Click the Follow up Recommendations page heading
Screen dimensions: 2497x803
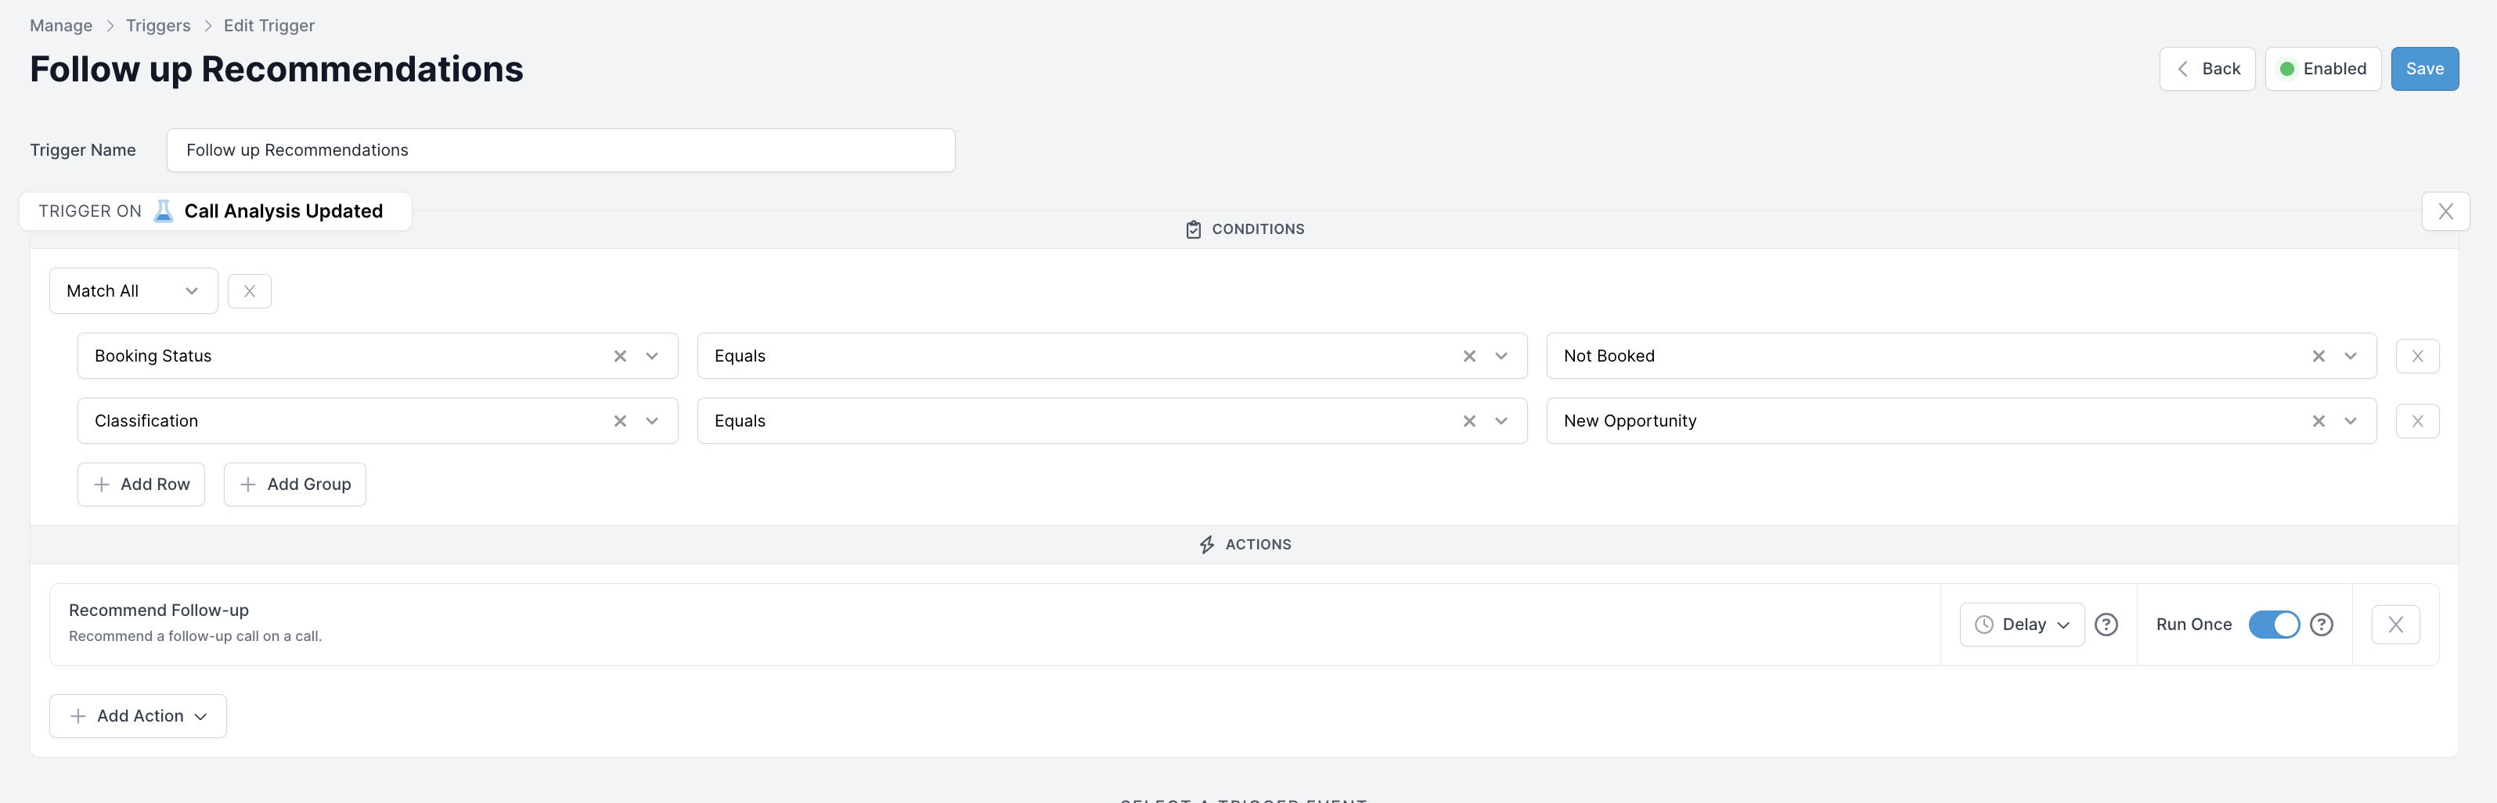pos(276,69)
